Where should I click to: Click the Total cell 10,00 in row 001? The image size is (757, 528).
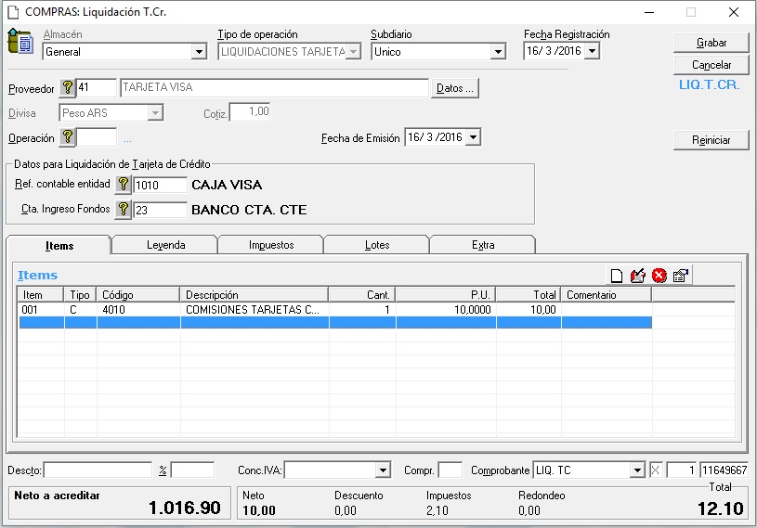click(529, 310)
